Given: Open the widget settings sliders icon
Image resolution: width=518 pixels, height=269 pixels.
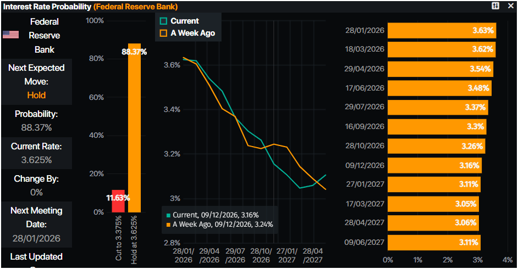Looking at the screenshot, I should (x=495, y=5).
